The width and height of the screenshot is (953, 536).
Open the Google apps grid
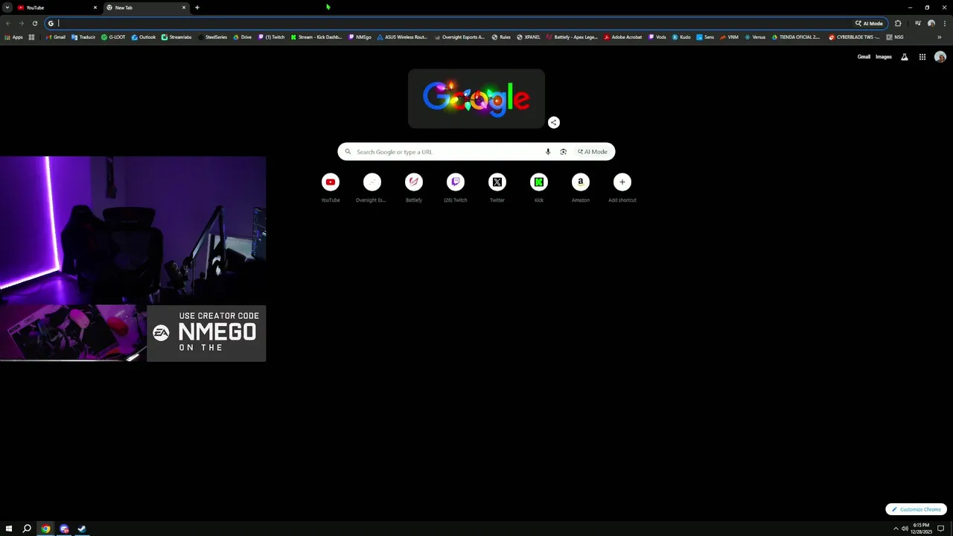pos(922,57)
